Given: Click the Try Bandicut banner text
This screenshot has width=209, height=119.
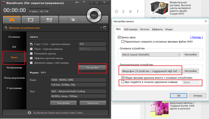Looking at the screenshot, I should (58, 113).
